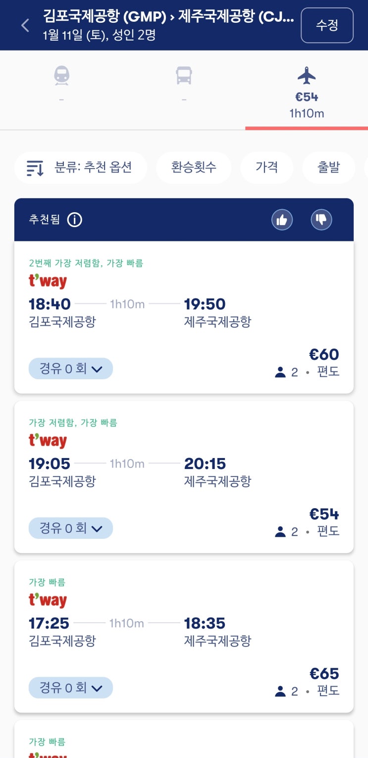Viewport: 368px width, 758px height.
Task: Select the €65 flight departing 17:25
Action: 324,674
